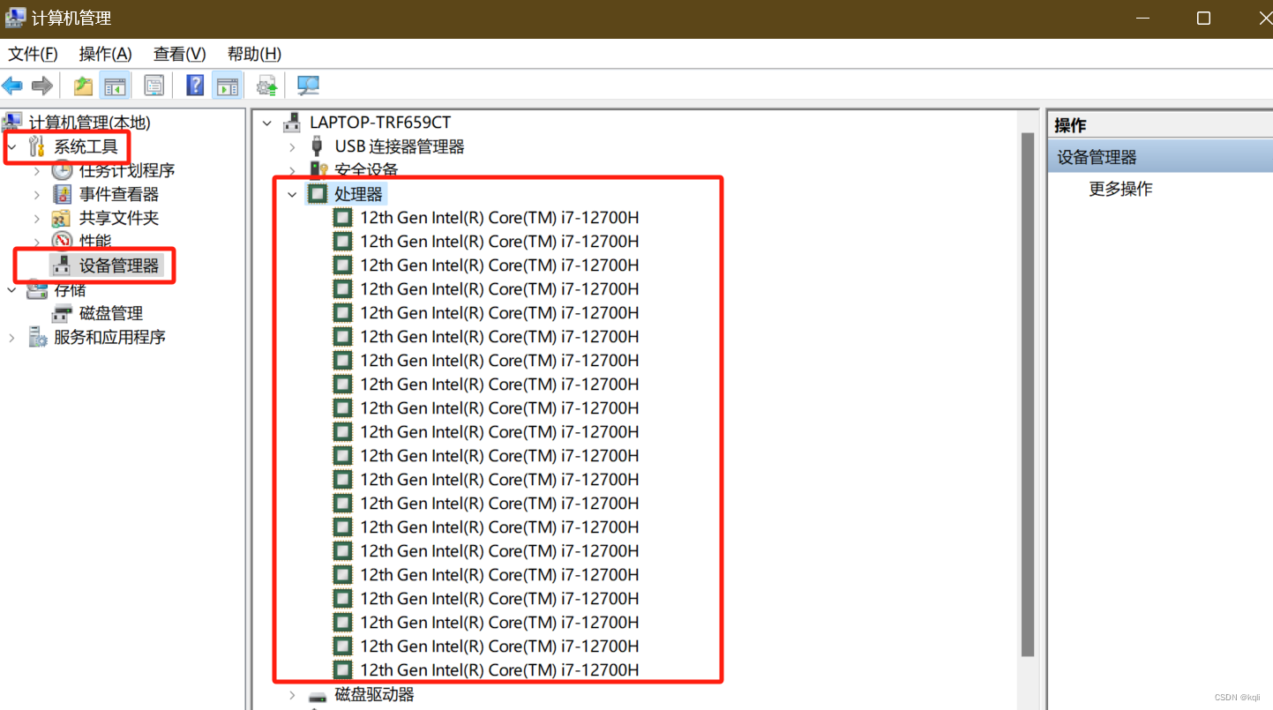The image size is (1273, 710).
Task: Open the 文件(F) menu
Action: [x=34, y=54]
